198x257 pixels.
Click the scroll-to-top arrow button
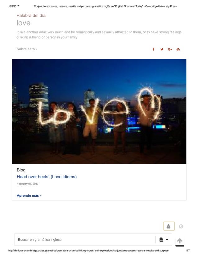click(180, 241)
